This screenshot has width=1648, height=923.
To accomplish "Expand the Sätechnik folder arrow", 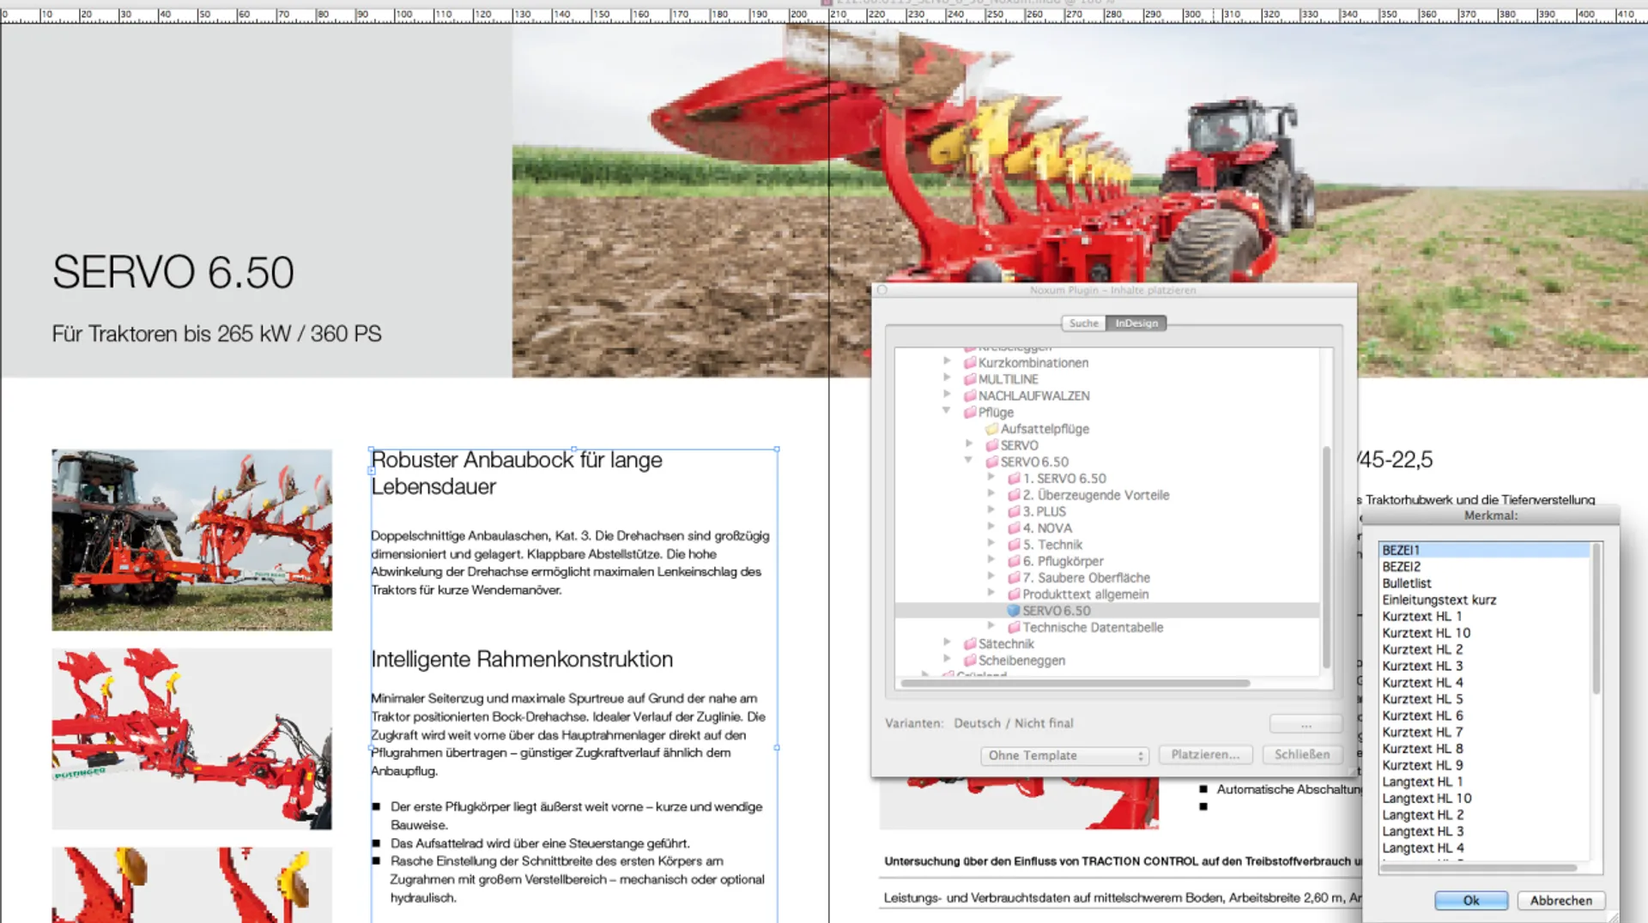I will (x=947, y=642).
